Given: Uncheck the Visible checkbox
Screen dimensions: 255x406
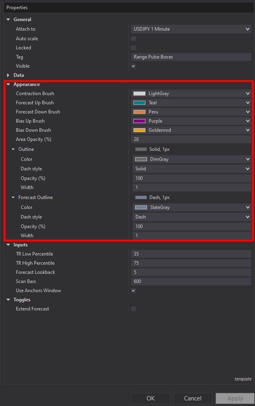Looking at the screenshot, I should point(133,66).
